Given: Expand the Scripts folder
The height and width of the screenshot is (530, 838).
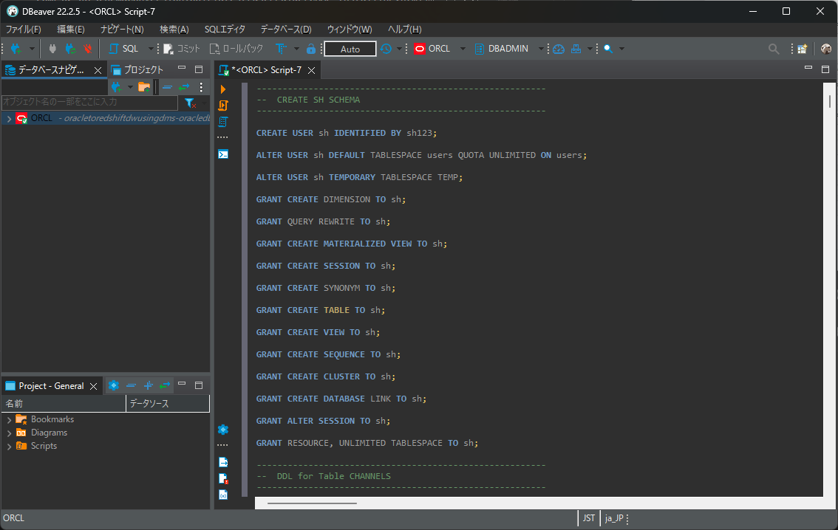Looking at the screenshot, I should point(9,446).
